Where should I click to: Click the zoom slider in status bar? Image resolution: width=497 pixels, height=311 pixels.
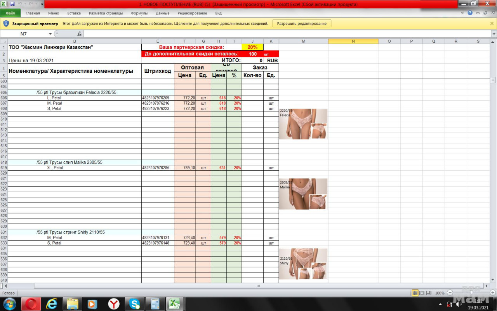[471, 293]
